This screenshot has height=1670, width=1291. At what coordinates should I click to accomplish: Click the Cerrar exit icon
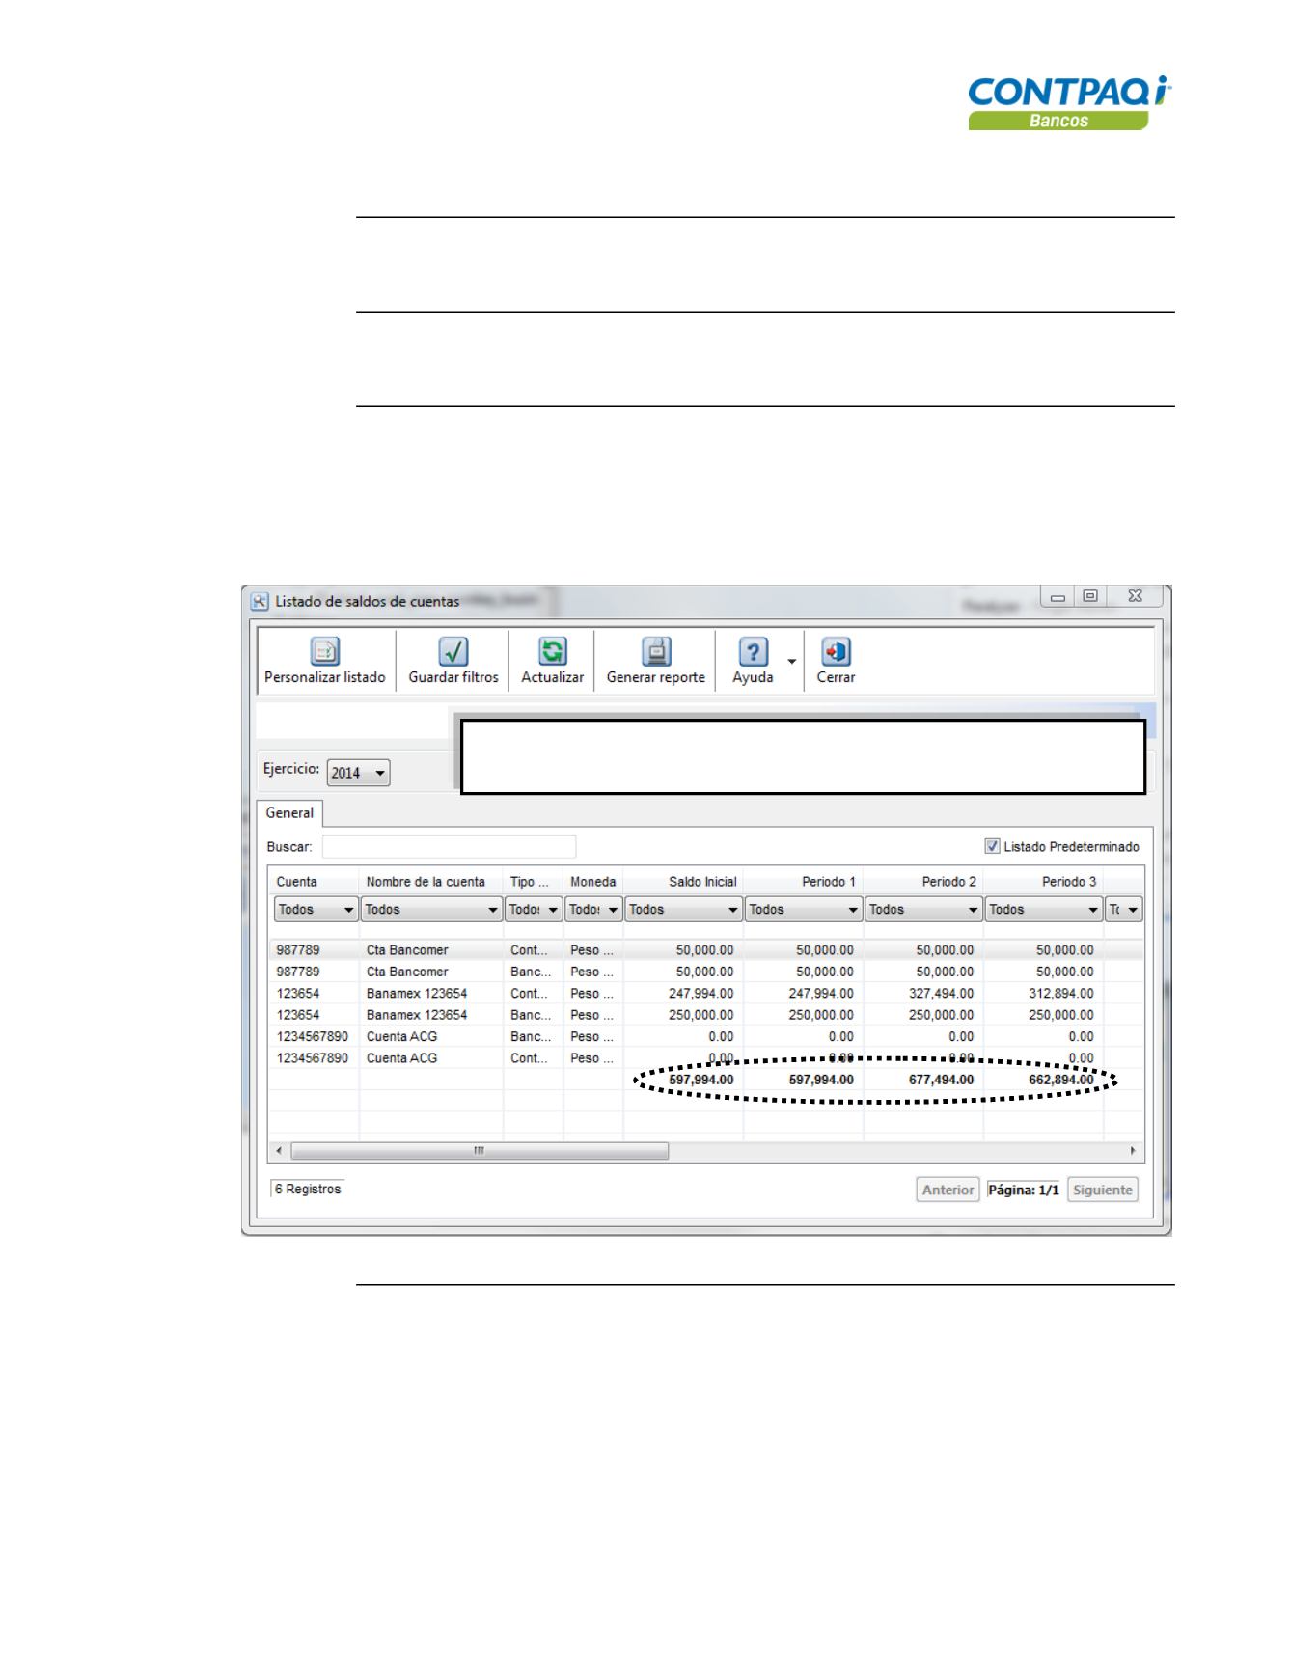tap(836, 652)
